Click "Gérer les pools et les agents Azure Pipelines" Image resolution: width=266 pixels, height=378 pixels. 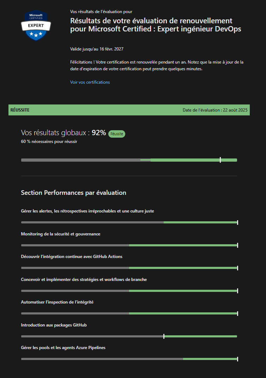pyautogui.click(x=63, y=347)
